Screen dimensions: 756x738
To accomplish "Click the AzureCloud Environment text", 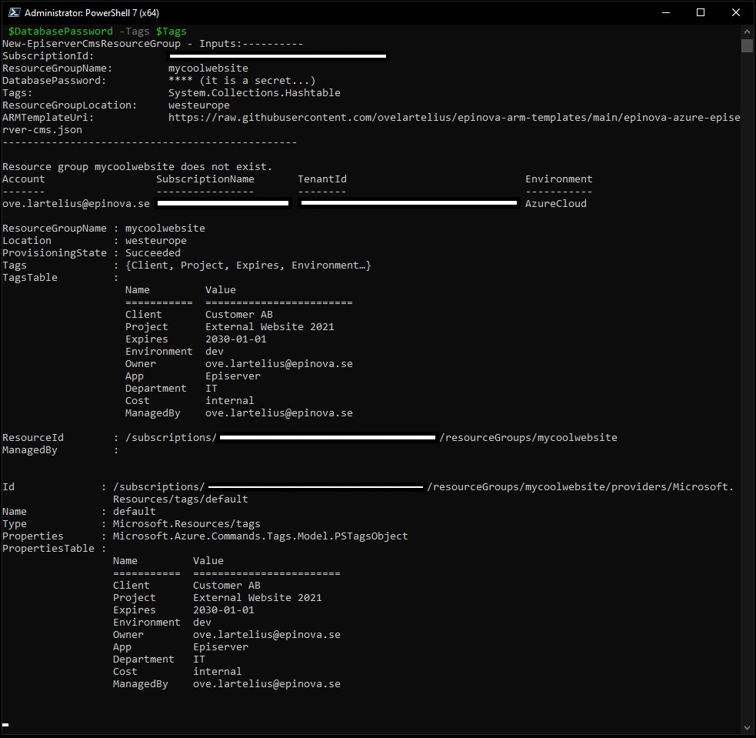I will coord(558,203).
